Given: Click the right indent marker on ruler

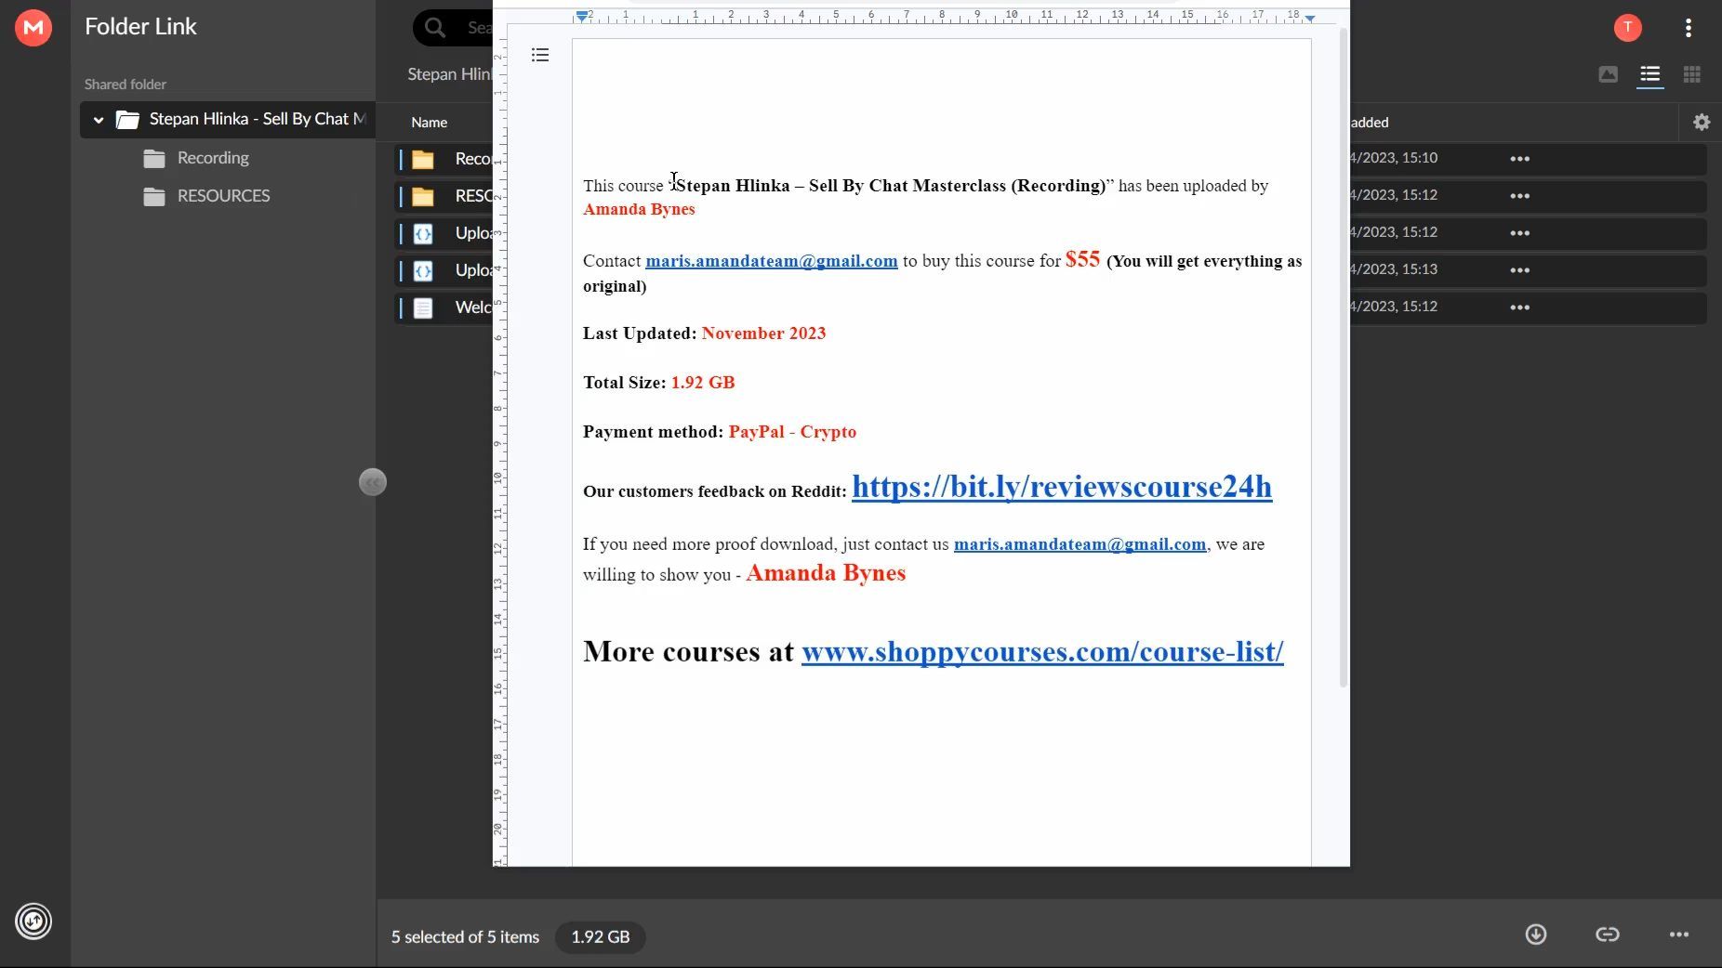Looking at the screenshot, I should pos(1310,18).
